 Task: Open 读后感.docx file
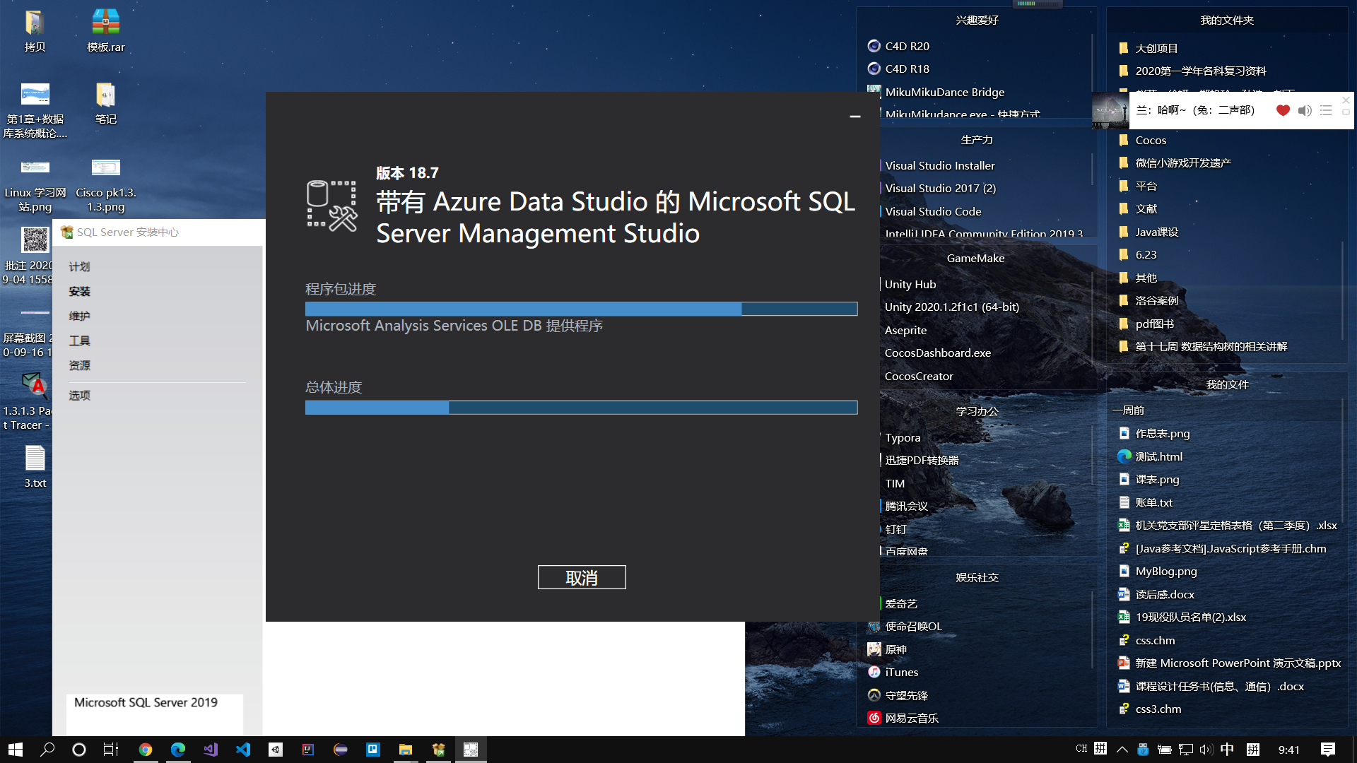pos(1156,594)
